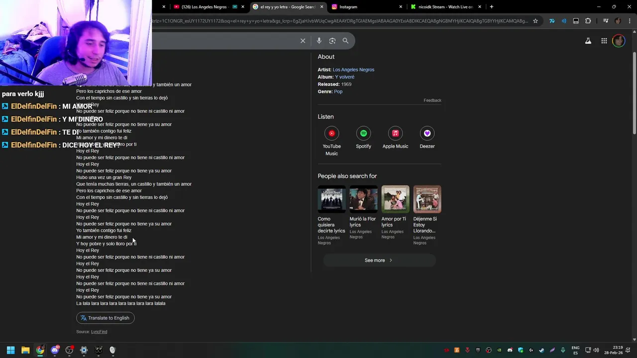Image resolution: width=637 pixels, height=358 pixels.
Task: Click the browser address bar URL
Action: pyautogui.click(x=341, y=21)
